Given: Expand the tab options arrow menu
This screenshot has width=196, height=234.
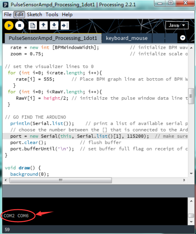Looking at the screenshot, I should click(183, 38).
